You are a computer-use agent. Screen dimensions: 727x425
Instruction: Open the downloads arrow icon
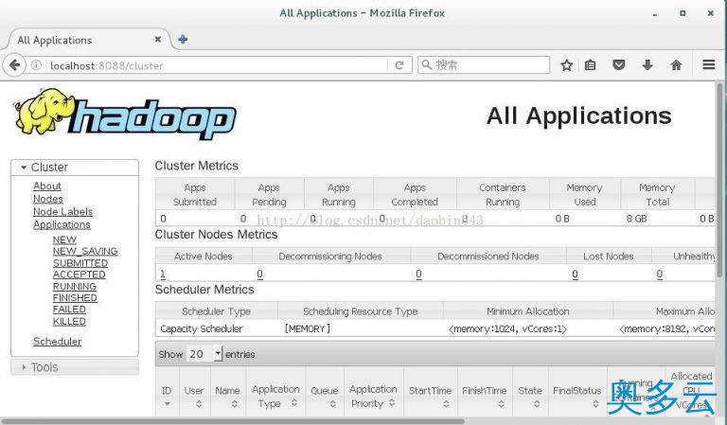click(647, 65)
